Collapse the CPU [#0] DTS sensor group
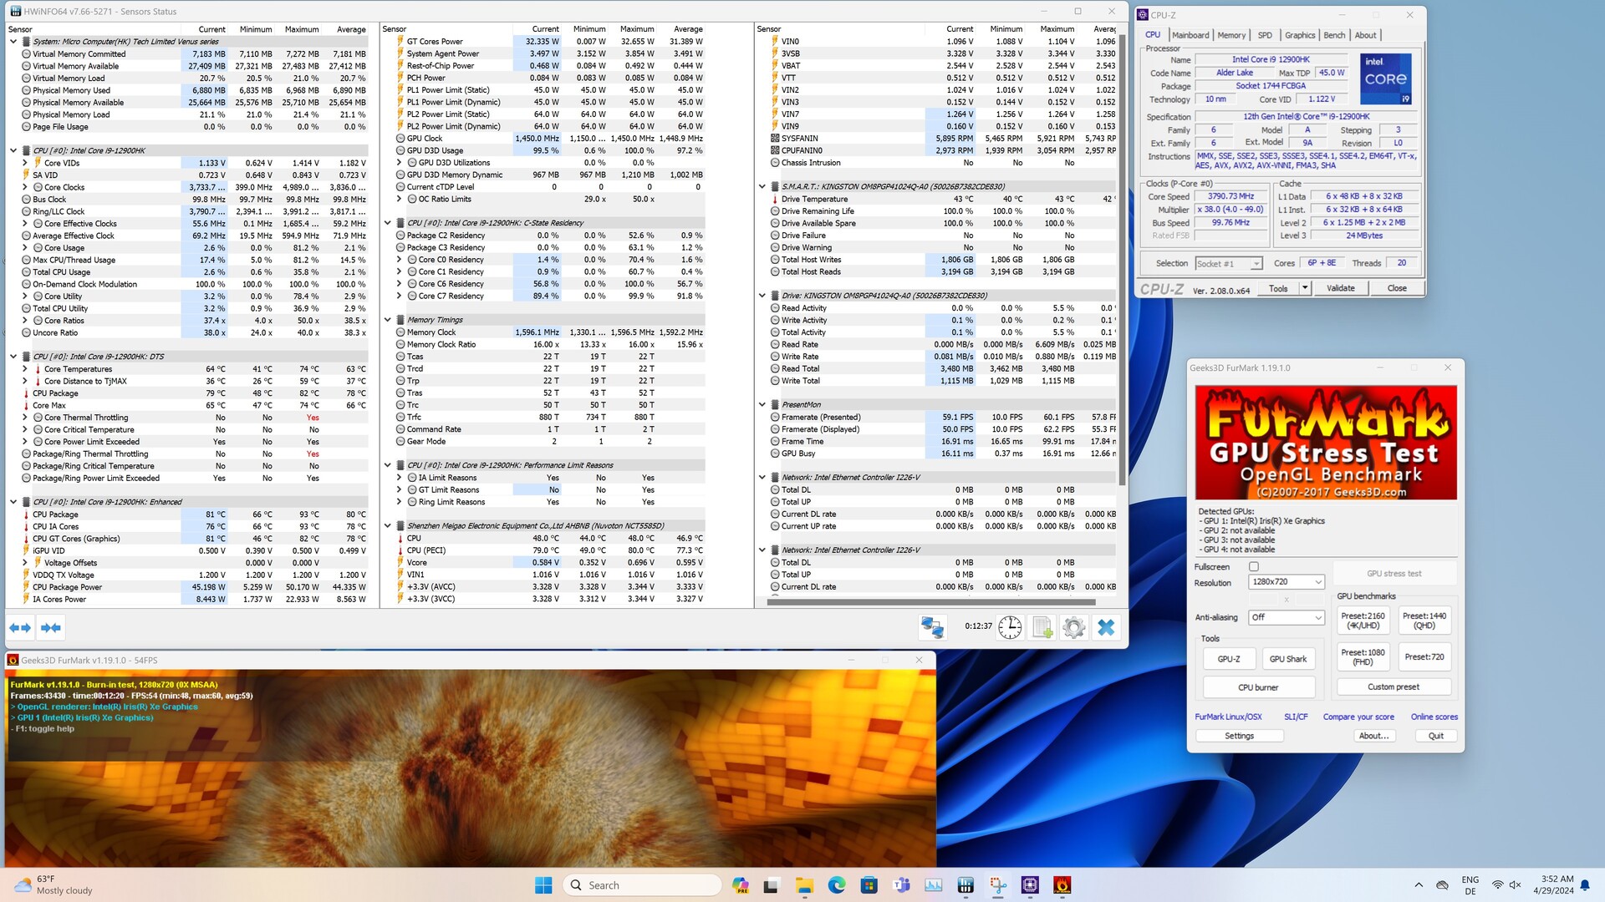Screen dimensions: 1605x902 click(x=13, y=357)
